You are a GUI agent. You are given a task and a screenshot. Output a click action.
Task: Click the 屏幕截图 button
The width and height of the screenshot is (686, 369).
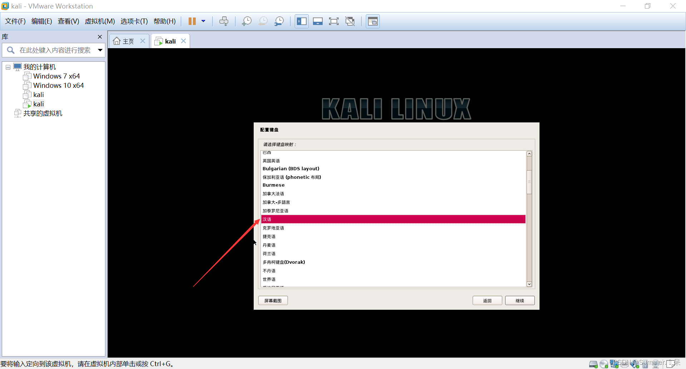pos(273,300)
